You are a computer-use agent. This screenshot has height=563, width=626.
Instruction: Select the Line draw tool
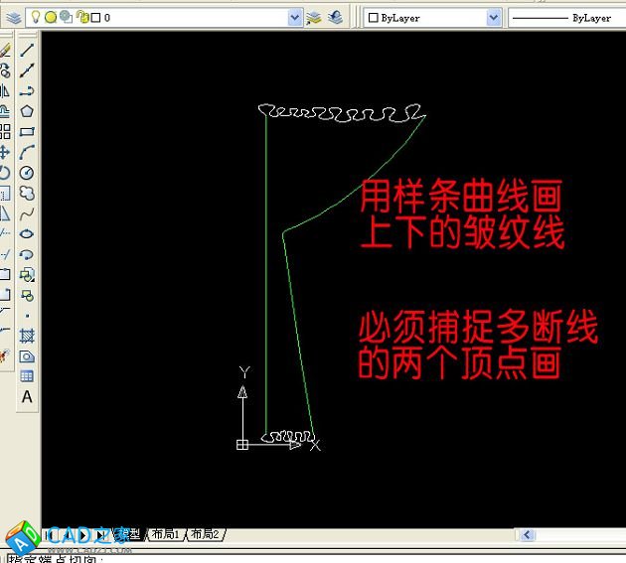[27, 50]
